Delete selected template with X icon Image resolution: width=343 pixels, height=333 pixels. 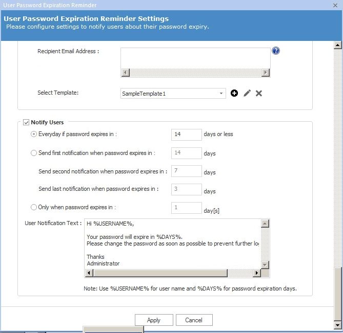(x=259, y=93)
